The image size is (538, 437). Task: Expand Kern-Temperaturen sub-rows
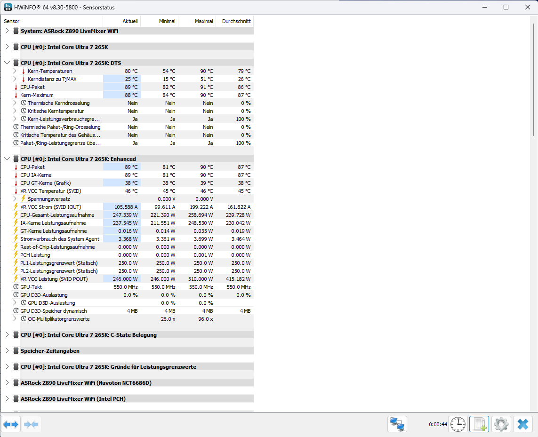[x=15, y=71]
